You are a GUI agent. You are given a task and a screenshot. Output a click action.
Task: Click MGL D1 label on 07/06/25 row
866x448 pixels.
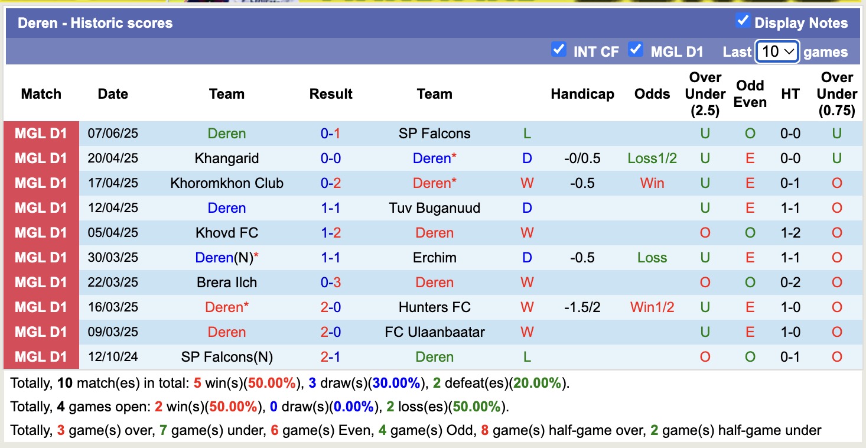point(41,134)
